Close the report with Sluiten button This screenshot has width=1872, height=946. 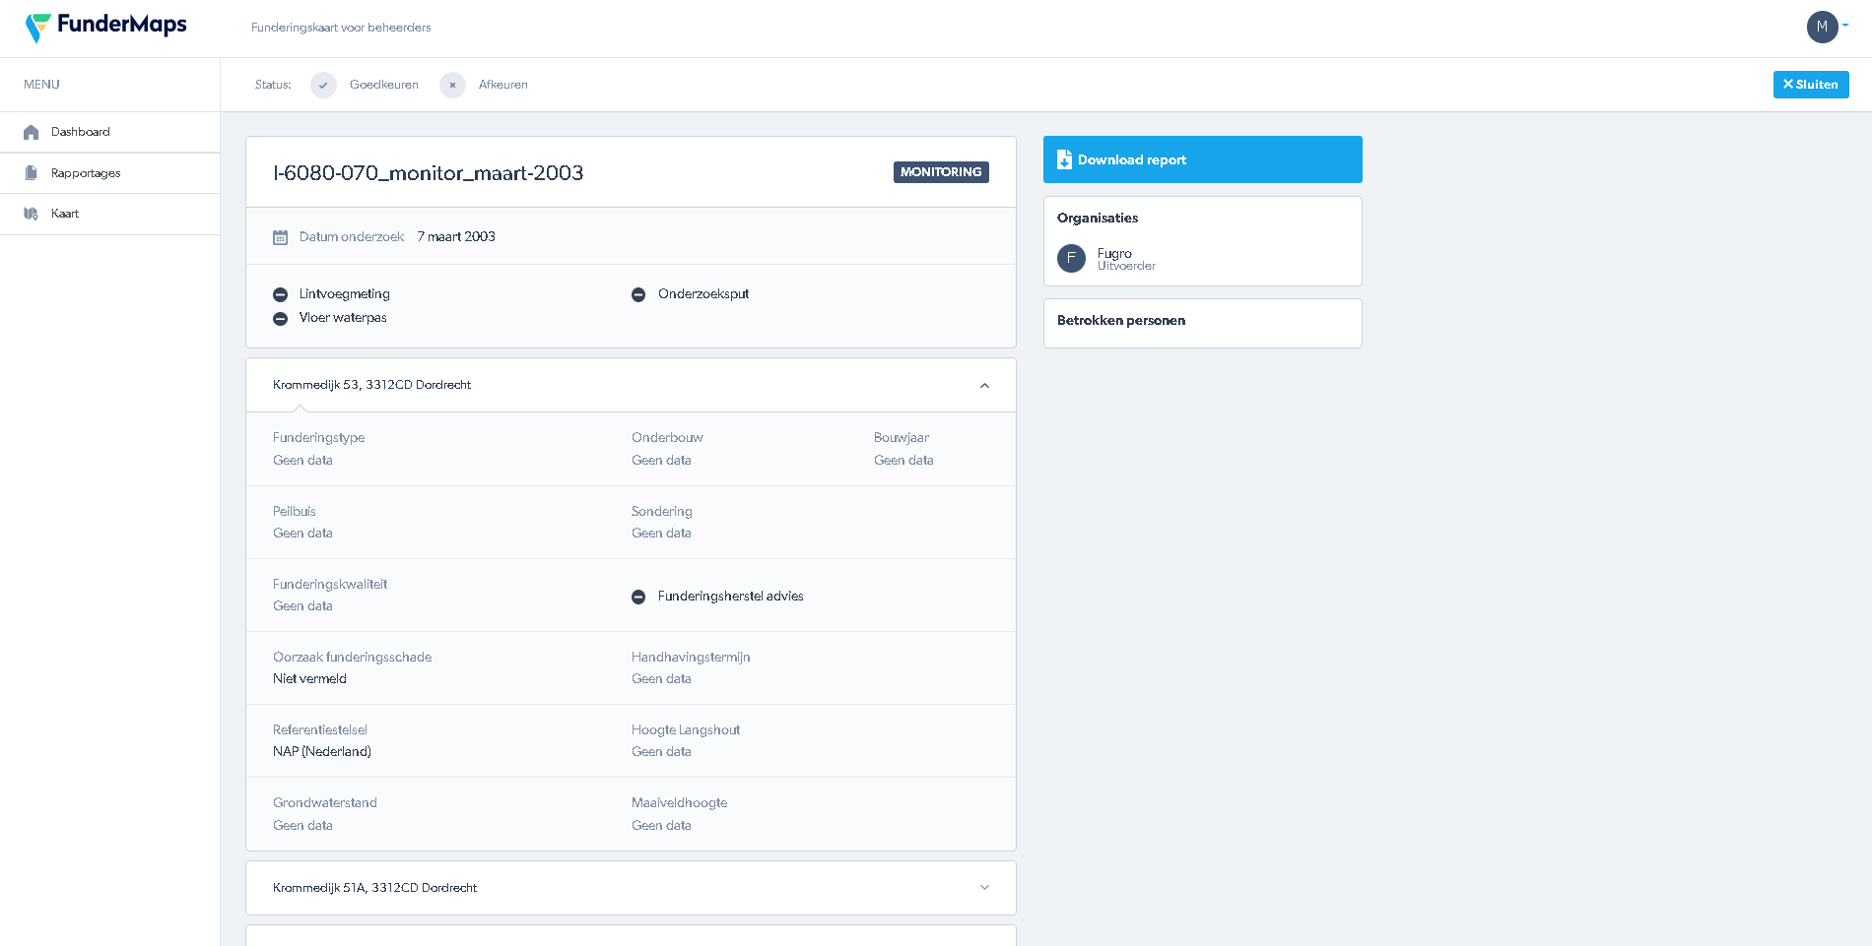1811,85
